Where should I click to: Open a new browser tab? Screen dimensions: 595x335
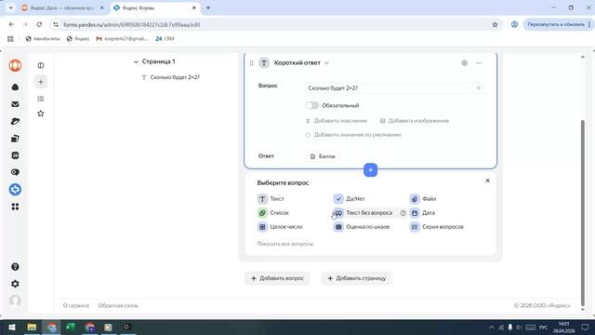208,7
